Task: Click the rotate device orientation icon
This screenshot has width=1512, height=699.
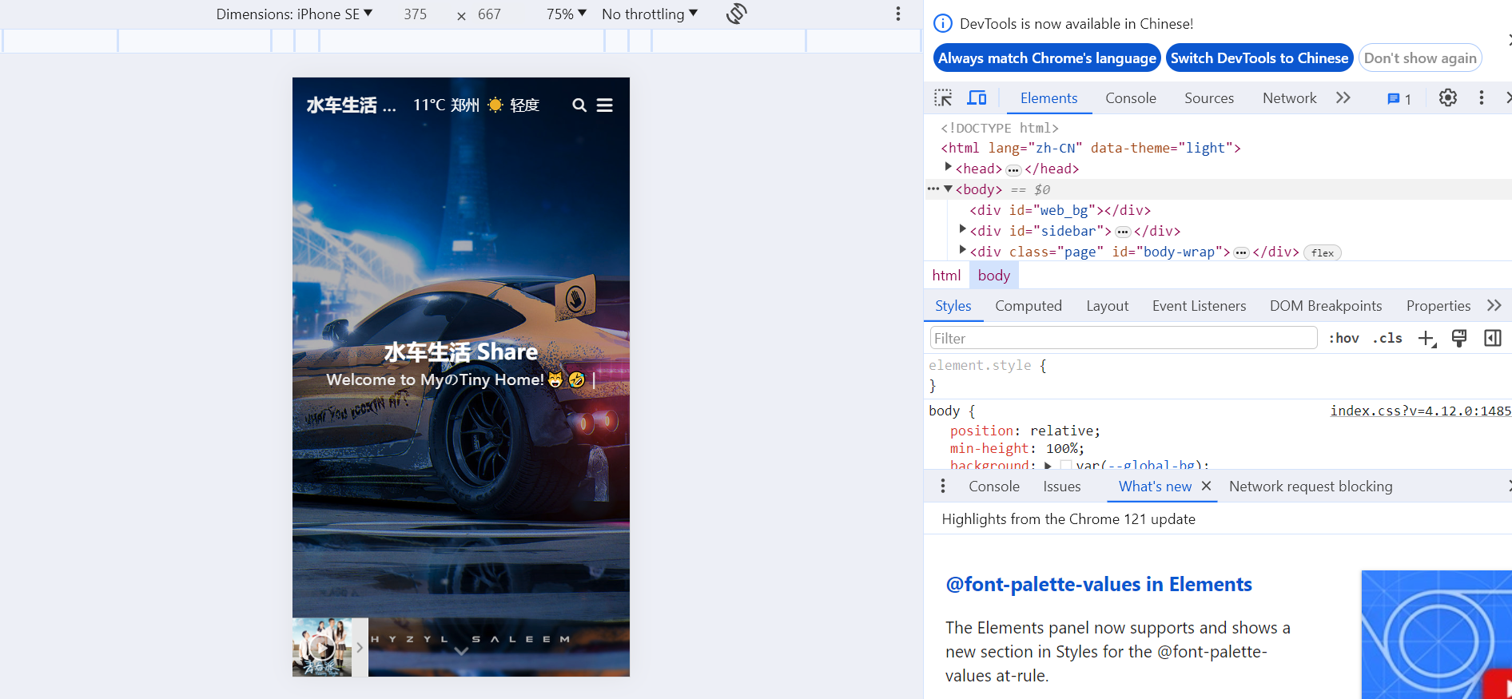Action: 736,14
